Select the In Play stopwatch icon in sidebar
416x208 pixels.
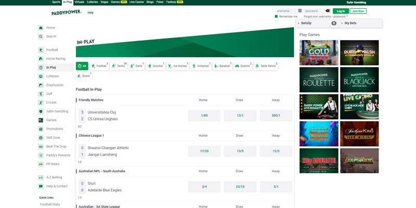pyautogui.click(x=41, y=68)
